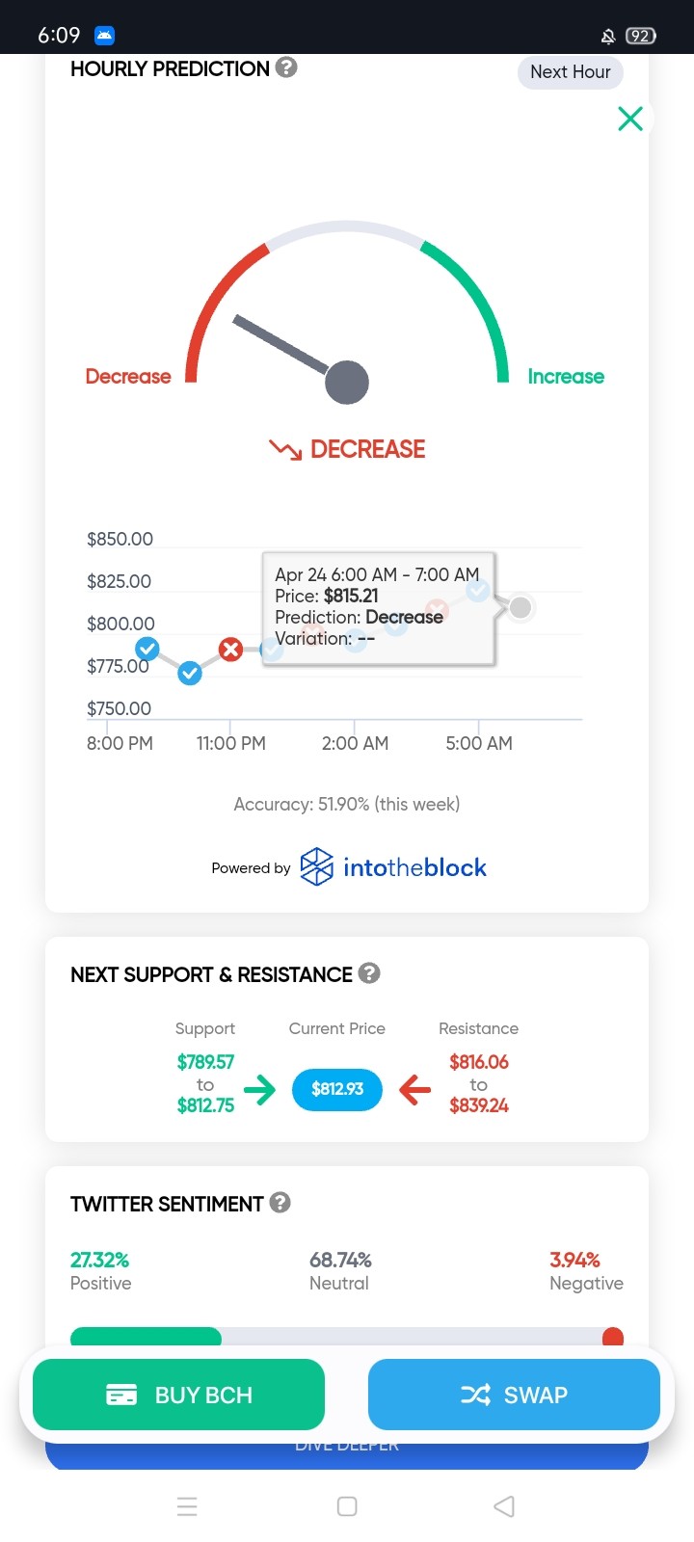This screenshot has width=694, height=1542.
Task: Select the red X chart point near 11:00 PM
Action: [x=230, y=650]
